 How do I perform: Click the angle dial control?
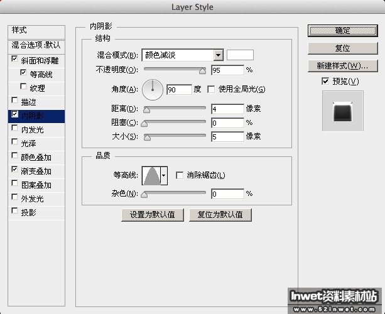click(153, 90)
